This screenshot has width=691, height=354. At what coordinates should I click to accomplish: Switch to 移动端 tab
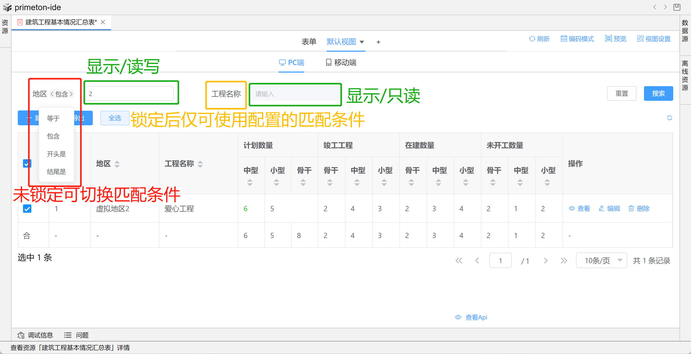coord(341,63)
